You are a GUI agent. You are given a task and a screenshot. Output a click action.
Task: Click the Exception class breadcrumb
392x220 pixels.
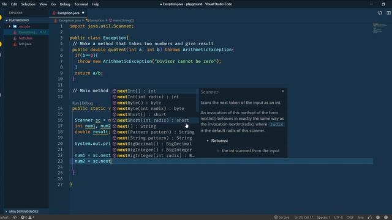coord(97,20)
